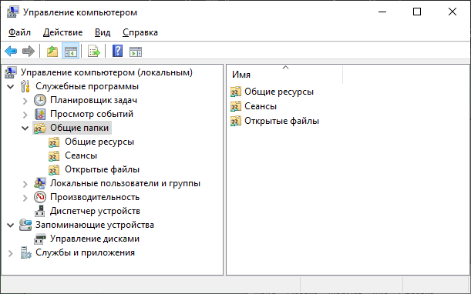The image size is (471, 294).
Task: Click the Просмотр событий log icon
Action: click(40, 114)
